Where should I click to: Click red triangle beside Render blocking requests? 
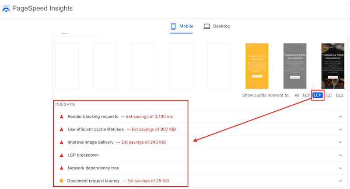62,117
